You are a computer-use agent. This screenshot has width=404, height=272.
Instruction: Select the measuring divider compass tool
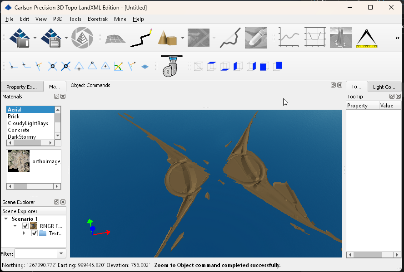click(x=366, y=39)
